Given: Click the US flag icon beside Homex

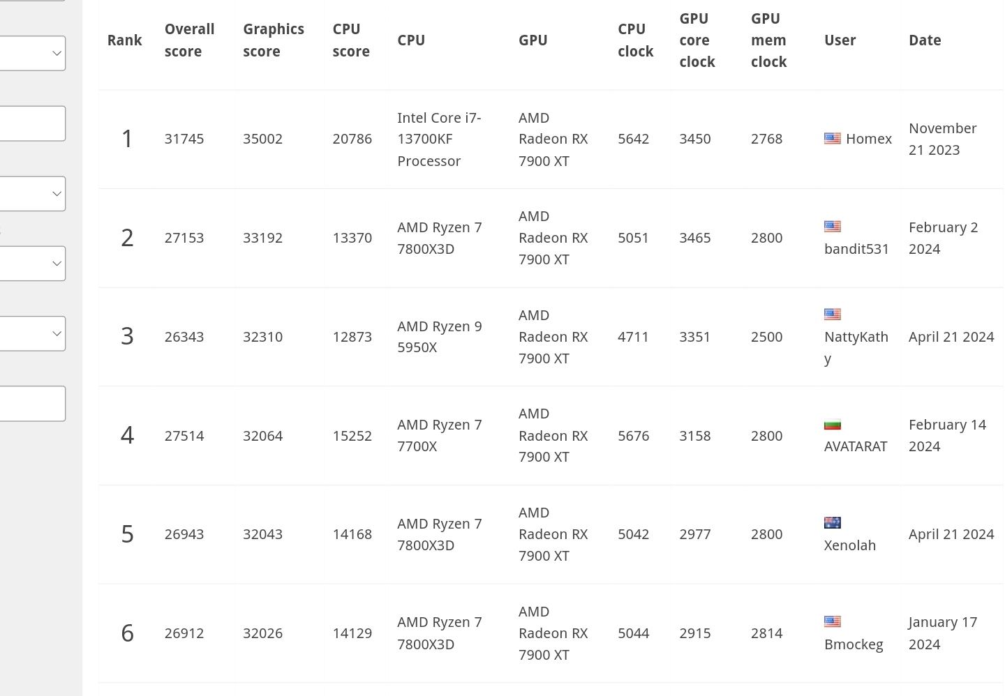Looking at the screenshot, I should 832,139.
